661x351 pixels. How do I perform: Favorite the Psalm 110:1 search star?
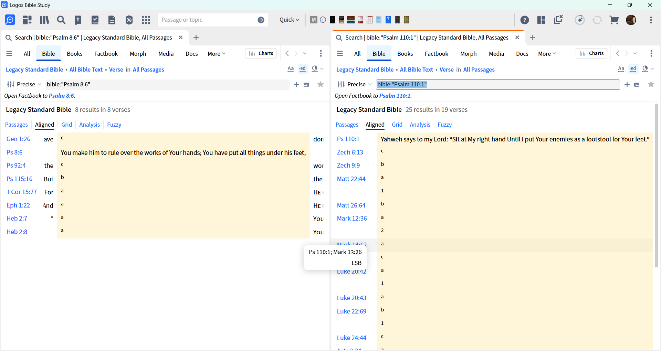click(x=651, y=84)
